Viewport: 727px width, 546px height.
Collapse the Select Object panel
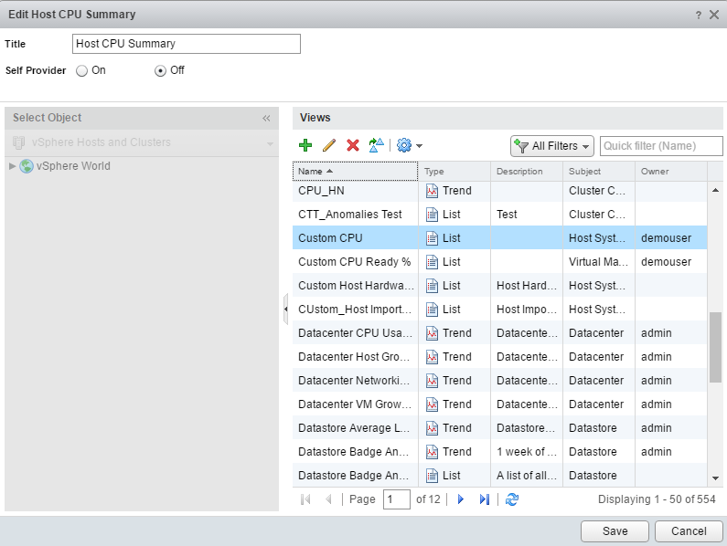coord(266,118)
